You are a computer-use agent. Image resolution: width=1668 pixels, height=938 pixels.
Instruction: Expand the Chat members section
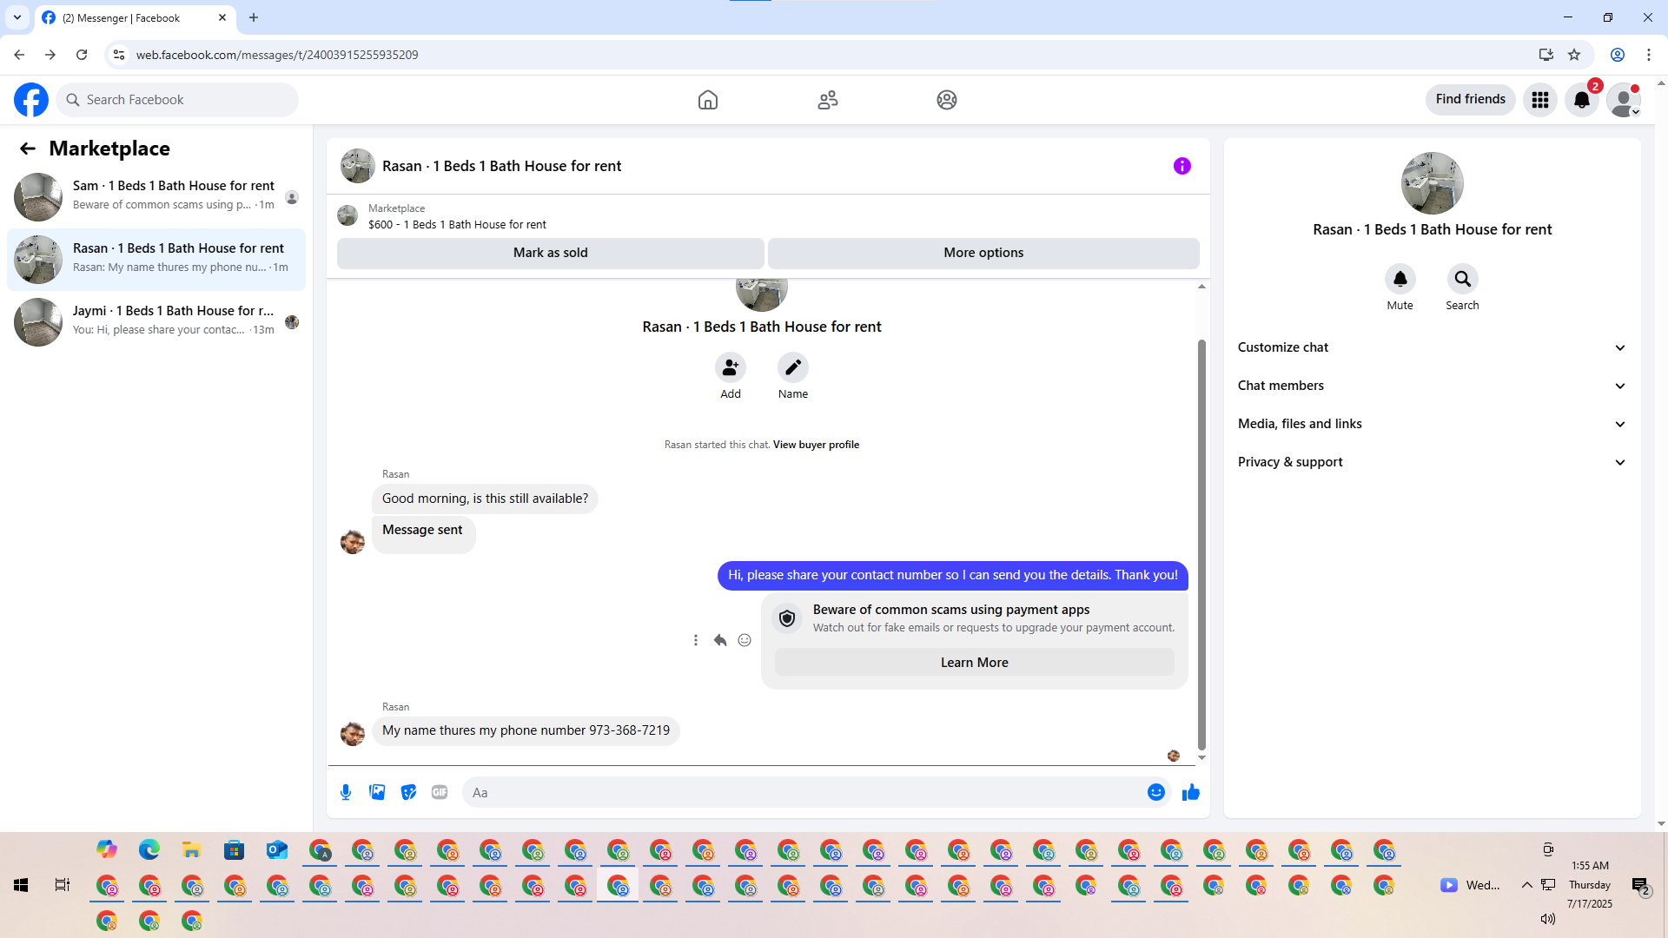(x=1432, y=386)
